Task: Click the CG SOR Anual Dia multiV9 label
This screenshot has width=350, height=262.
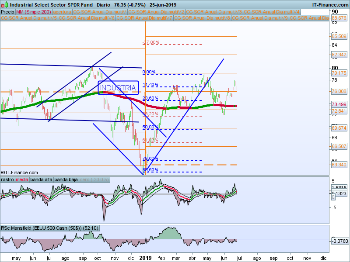Action: (x=260, y=18)
